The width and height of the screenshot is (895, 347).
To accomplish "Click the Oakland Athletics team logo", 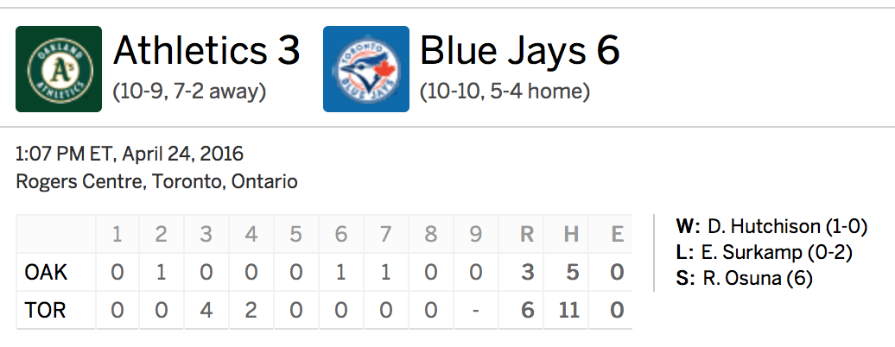I will [59, 69].
